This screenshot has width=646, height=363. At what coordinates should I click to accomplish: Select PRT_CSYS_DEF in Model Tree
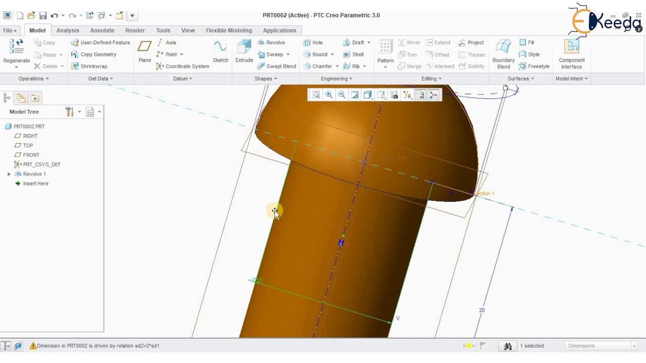click(38, 164)
